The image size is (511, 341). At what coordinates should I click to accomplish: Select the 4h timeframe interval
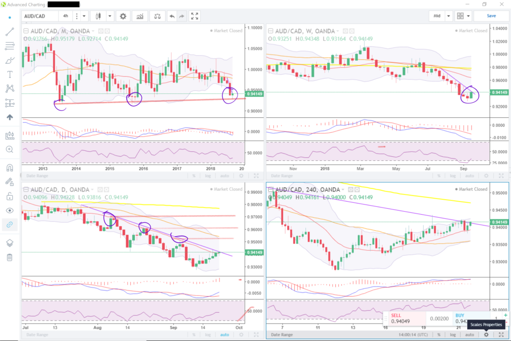pos(65,16)
